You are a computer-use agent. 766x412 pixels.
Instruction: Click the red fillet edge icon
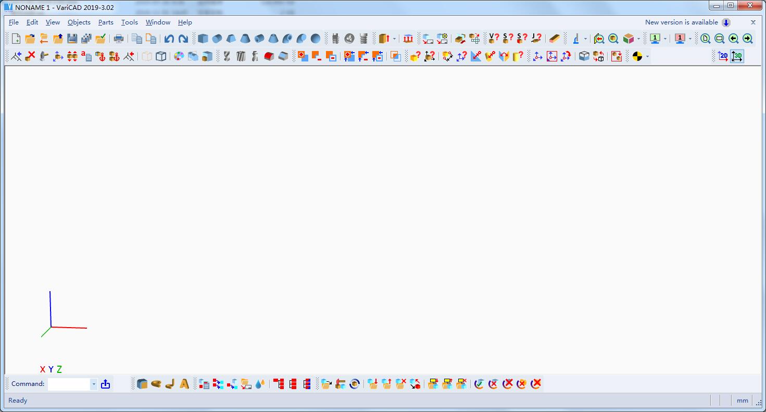[x=269, y=56]
